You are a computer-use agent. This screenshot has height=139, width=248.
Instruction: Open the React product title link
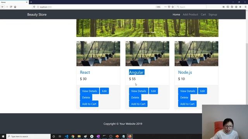click(85, 72)
